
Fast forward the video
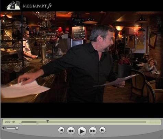click(x=93, y=131)
